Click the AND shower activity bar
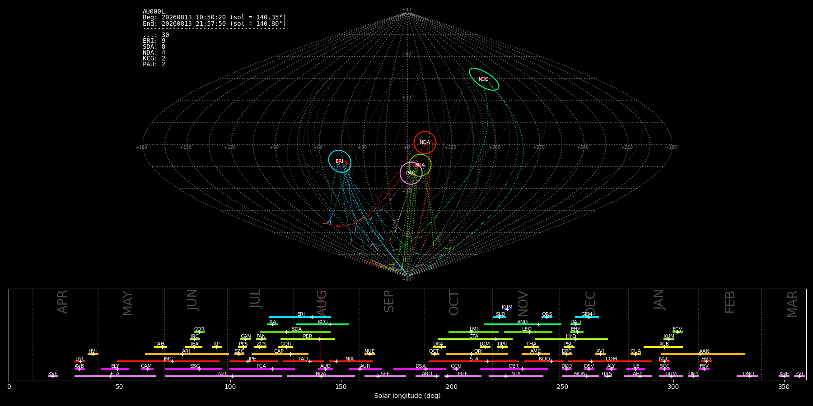Viewport: 813px width, 406px height. tap(523, 324)
